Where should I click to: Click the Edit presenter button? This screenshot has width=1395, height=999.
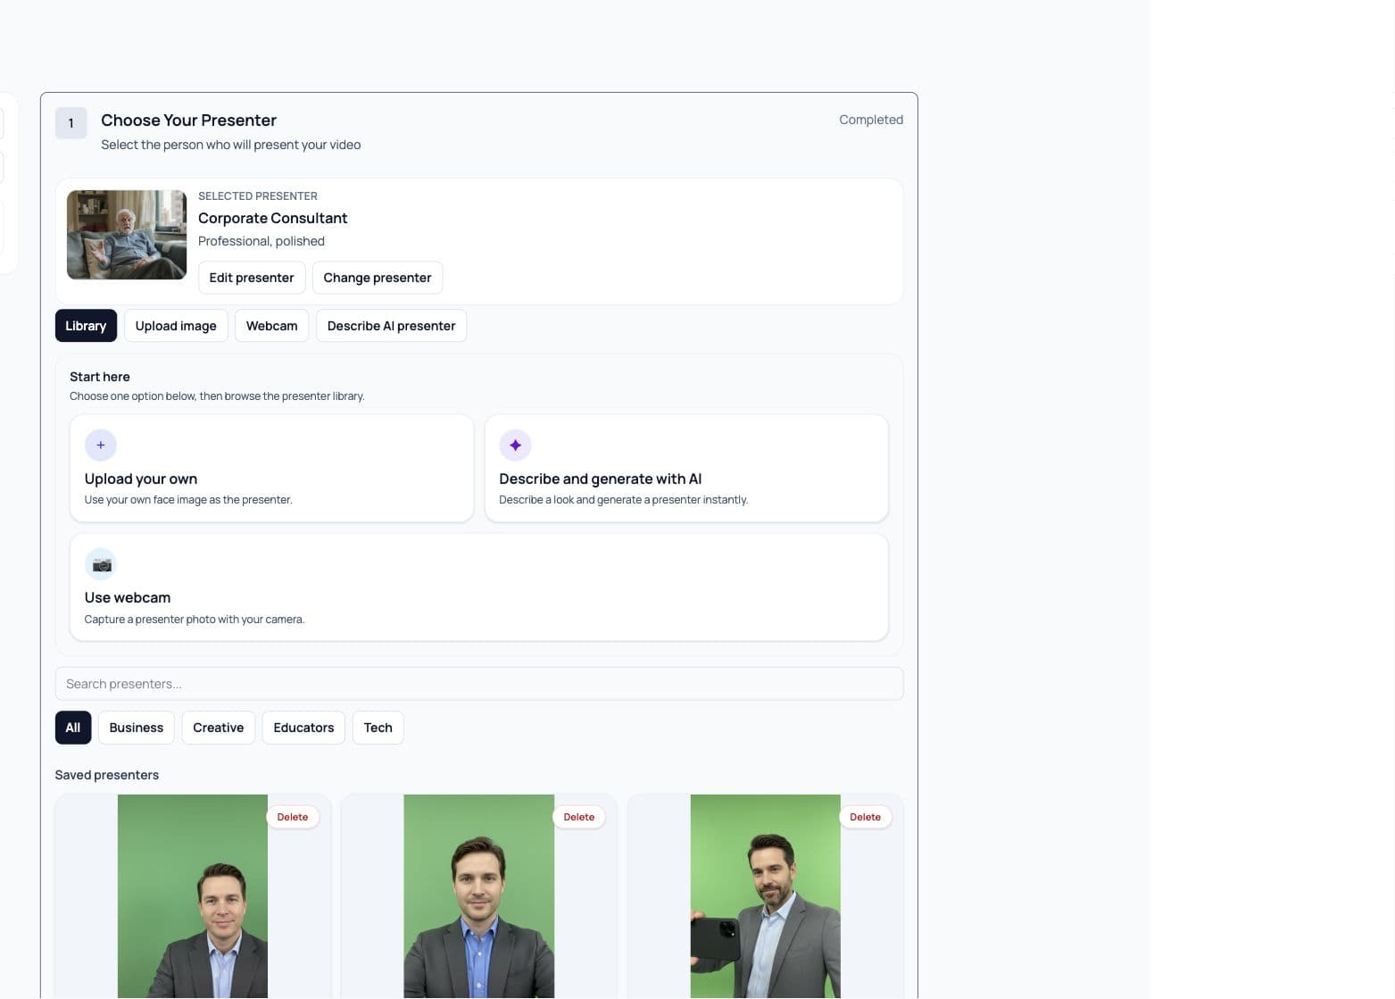pos(252,278)
